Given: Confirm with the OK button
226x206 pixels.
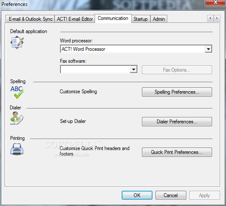Looking at the screenshot, I should click(137, 195).
